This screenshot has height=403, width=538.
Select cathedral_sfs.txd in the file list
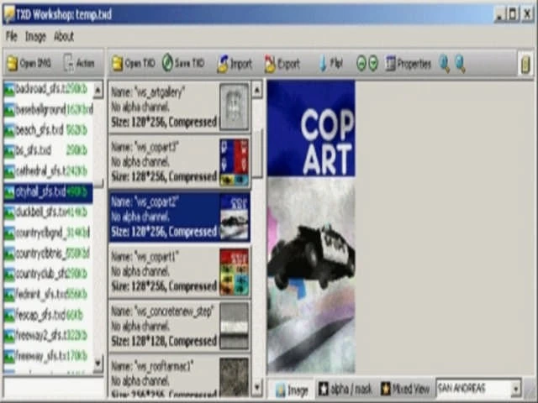click(48, 171)
